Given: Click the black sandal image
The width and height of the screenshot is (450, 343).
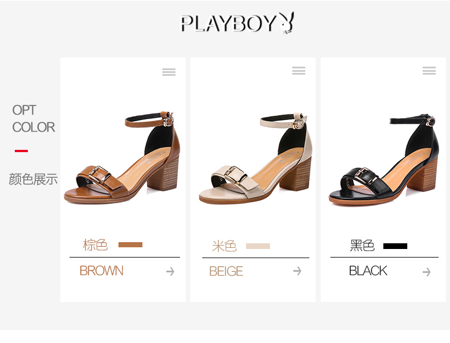Looking at the screenshot, I should coord(384,160).
